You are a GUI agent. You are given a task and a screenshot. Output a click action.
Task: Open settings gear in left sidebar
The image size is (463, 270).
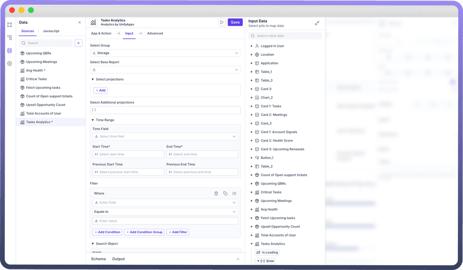click(x=9, y=64)
